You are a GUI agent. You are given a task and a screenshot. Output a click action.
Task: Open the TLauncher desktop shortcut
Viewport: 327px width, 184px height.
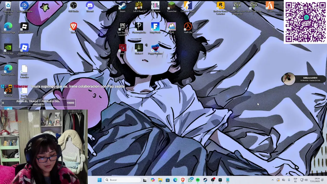point(172,7)
